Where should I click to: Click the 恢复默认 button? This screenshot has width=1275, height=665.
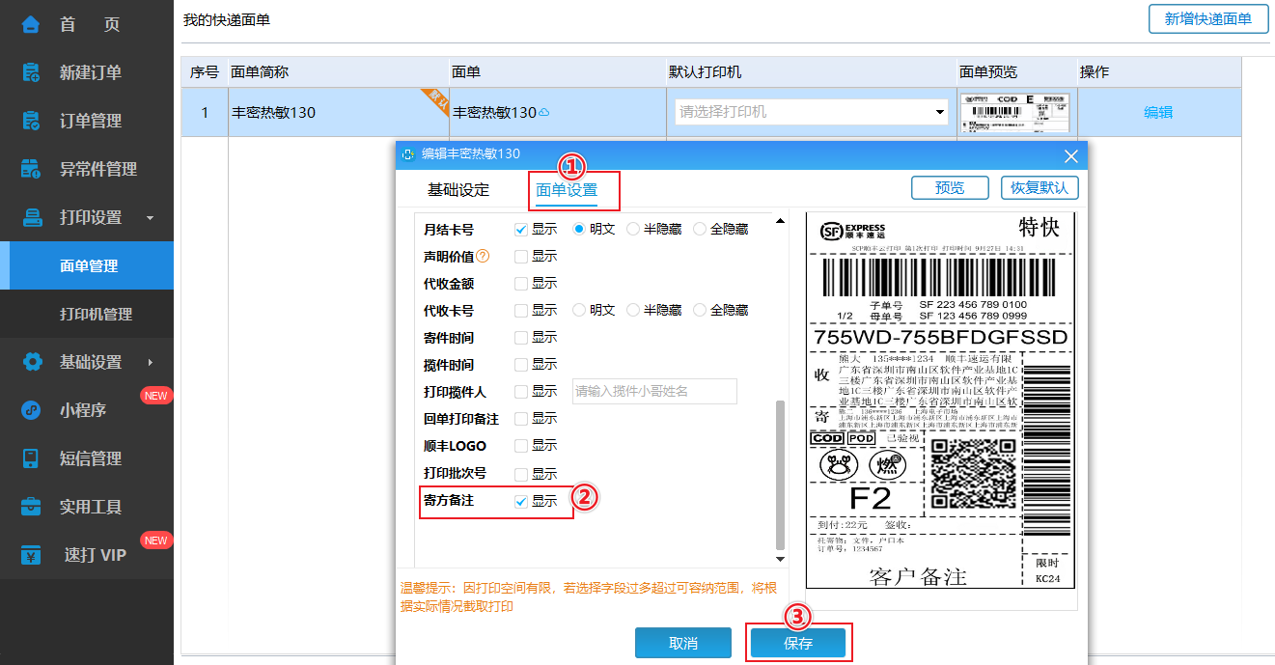[x=1039, y=188]
